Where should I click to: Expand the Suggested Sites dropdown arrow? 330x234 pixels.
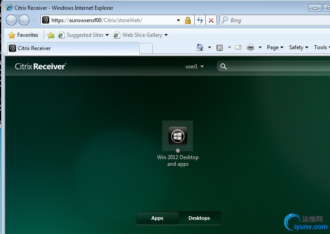point(107,35)
